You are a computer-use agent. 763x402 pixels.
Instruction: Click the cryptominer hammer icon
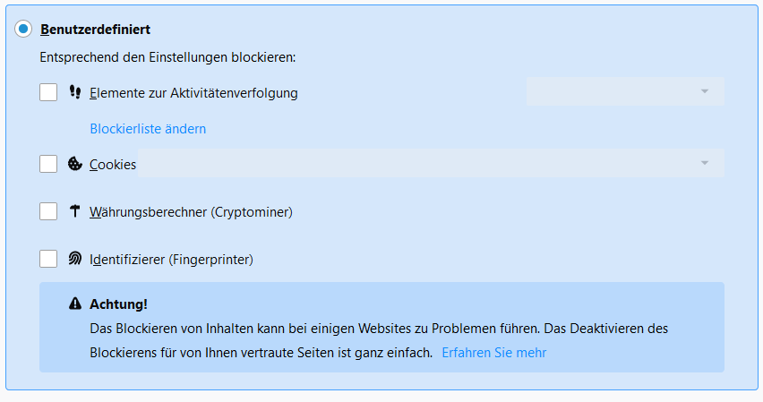[x=75, y=211]
